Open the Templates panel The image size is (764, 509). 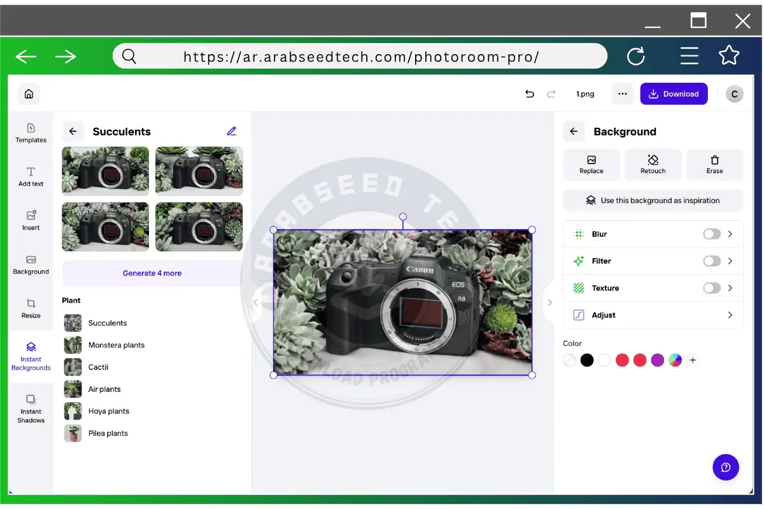click(x=31, y=134)
